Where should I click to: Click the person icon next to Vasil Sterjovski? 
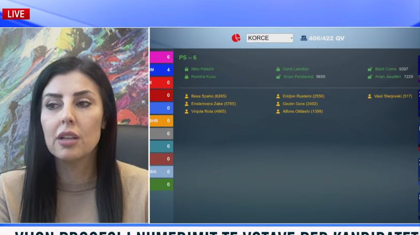point(370,96)
